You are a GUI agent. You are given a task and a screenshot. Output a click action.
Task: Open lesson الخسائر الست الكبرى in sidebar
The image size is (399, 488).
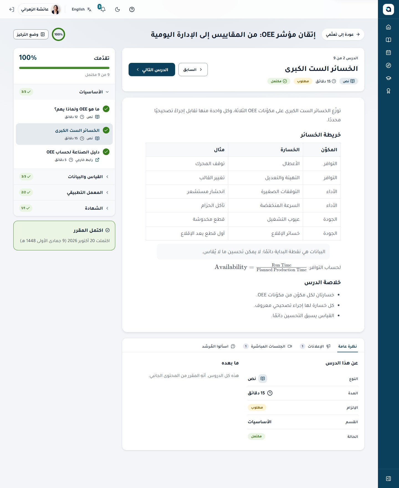click(x=64, y=134)
